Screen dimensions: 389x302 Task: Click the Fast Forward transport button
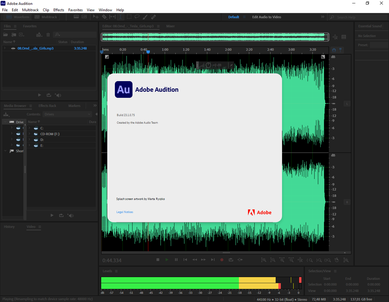coord(204,260)
